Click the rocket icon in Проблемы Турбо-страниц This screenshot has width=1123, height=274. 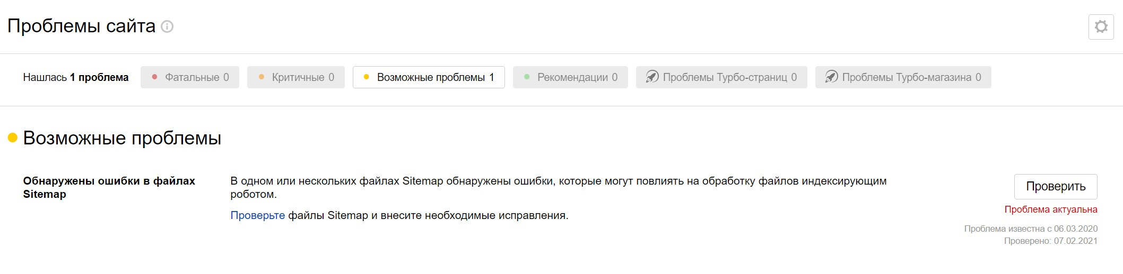652,77
